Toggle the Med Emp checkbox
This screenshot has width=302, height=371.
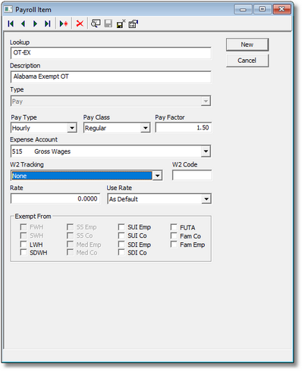70,245
